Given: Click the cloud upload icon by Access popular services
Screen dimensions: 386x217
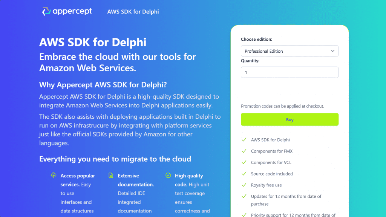Looking at the screenshot, I should [x=54, y=176].
